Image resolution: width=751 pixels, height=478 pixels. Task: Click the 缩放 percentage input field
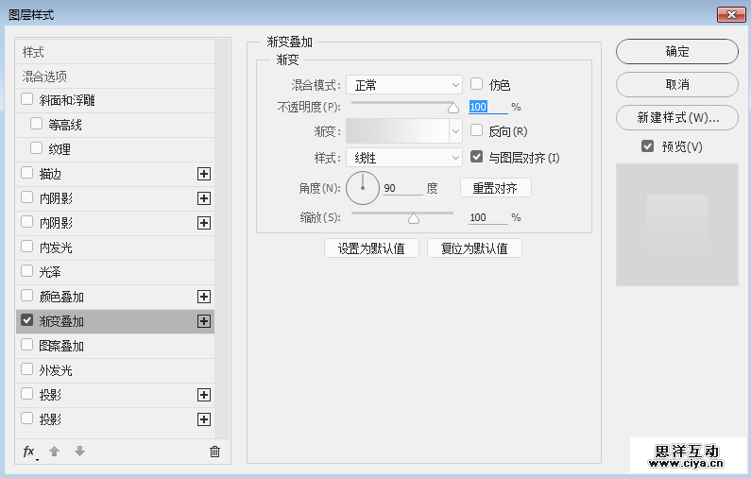[x=486, y=217]
